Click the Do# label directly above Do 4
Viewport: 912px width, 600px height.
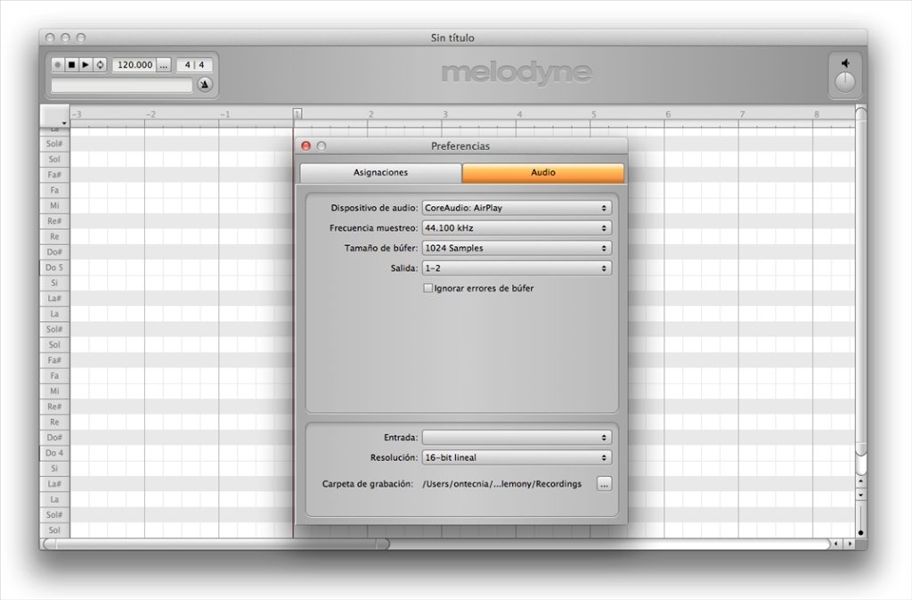(54, 438)
